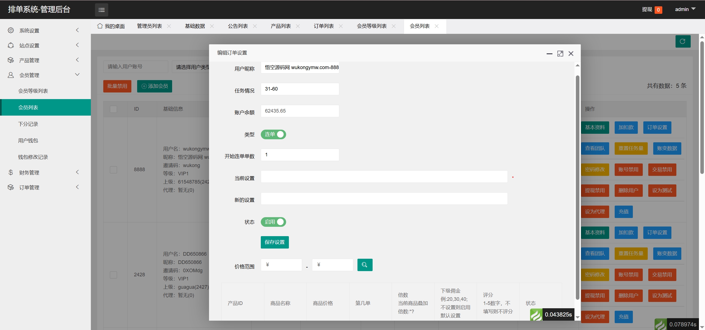Click the dialog's vertical scrollbar
Viewport: 705px width, 330px height.
pyautogui.click(x=577, y=187)
